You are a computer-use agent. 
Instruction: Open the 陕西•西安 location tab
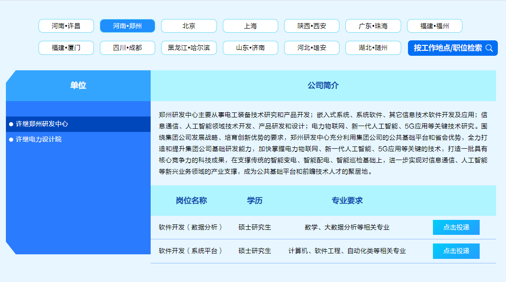(312, 26)
